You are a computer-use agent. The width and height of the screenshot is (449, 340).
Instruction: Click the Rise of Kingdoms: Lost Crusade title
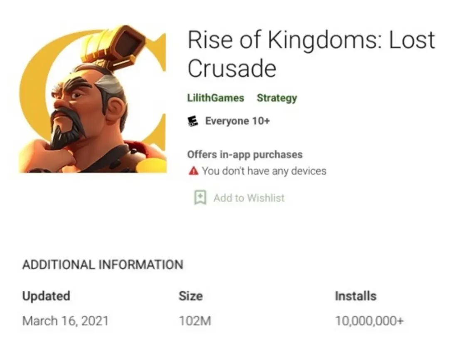(311, 54)
